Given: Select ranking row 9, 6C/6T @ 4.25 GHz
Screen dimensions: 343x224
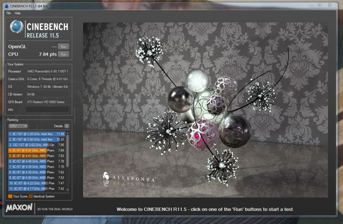Looking at the screenshot, I should (x=37, y=178).
